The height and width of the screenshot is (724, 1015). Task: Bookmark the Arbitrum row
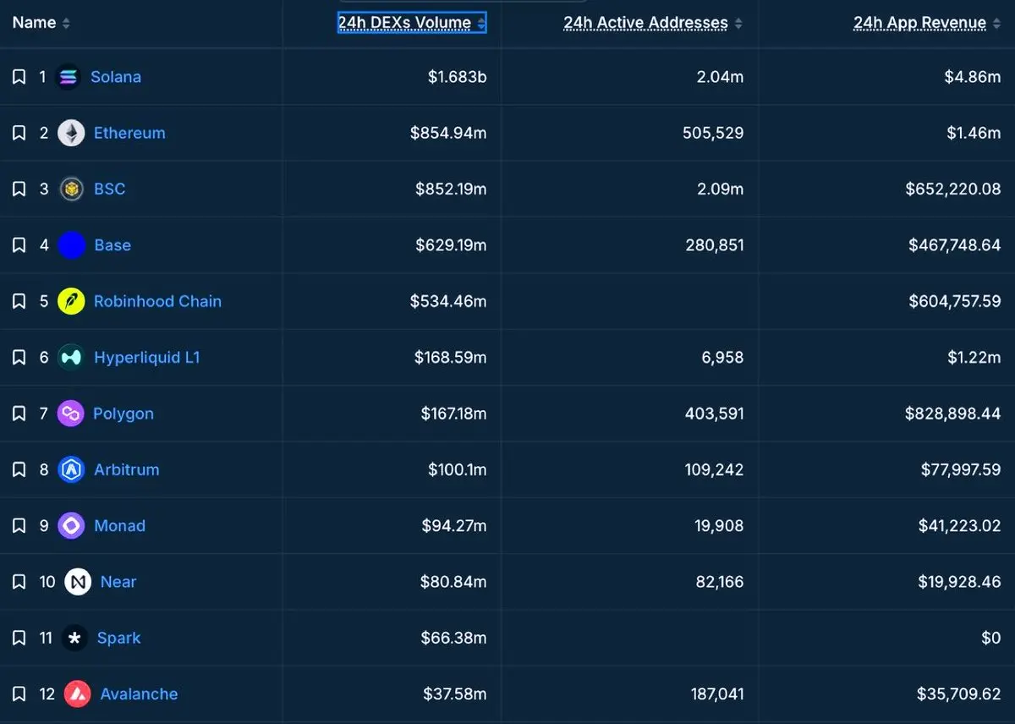(19, 469)
